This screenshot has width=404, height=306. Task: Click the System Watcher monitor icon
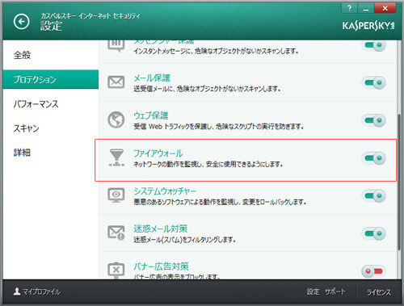[x=116, y=195]
